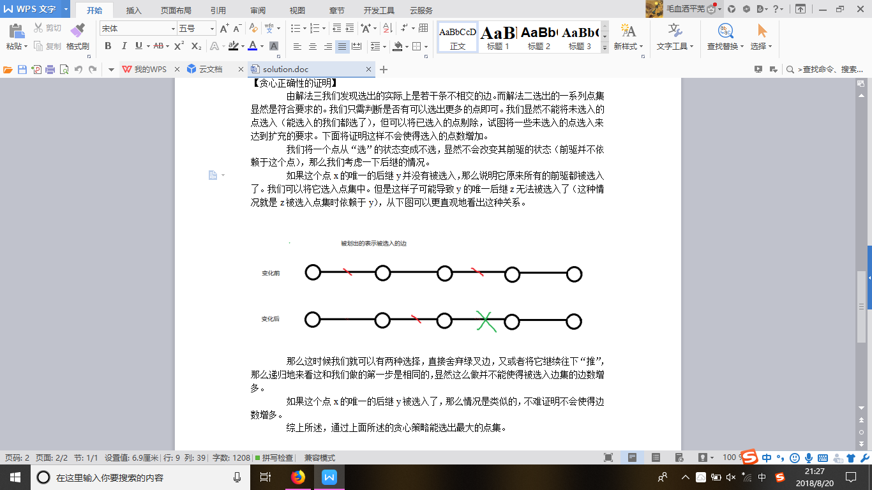Increase paragraph indent

[x=350, y=29]
